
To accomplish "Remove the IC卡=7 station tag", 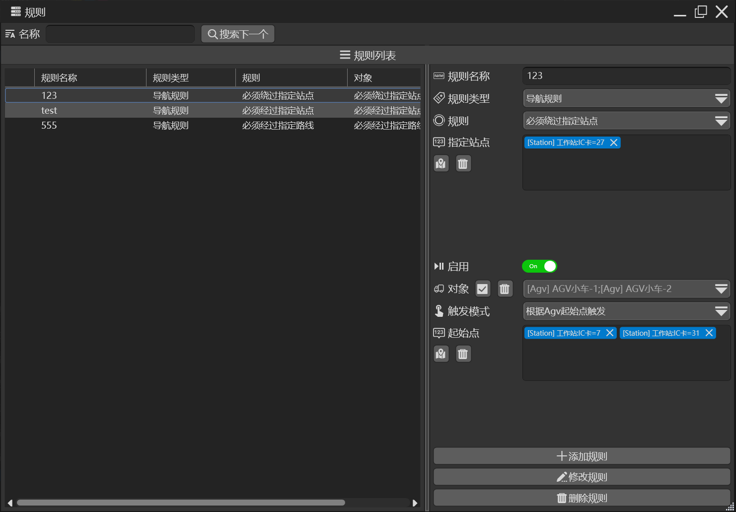I will click(610, 333).
